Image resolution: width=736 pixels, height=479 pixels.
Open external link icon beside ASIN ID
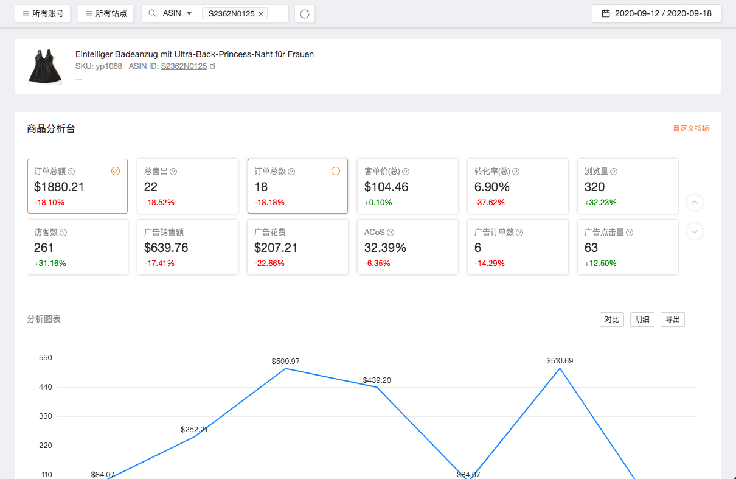[212, 66]
